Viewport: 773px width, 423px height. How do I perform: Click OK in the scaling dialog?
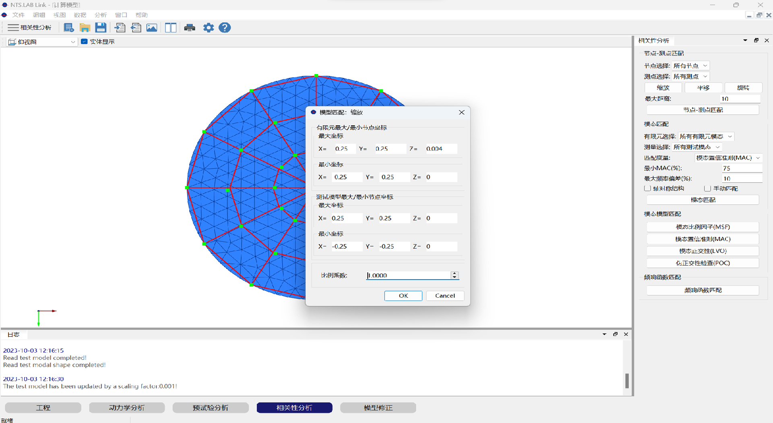403,296
